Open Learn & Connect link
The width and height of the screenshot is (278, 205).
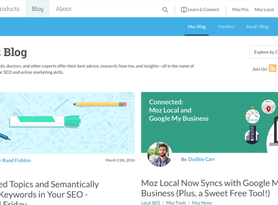[203, 10]
